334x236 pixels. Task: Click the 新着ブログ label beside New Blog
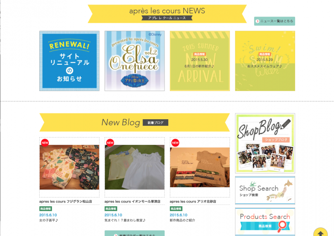pos(155,123)
